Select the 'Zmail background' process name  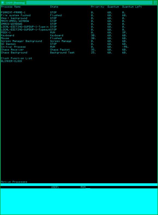[x=14, y=18]
